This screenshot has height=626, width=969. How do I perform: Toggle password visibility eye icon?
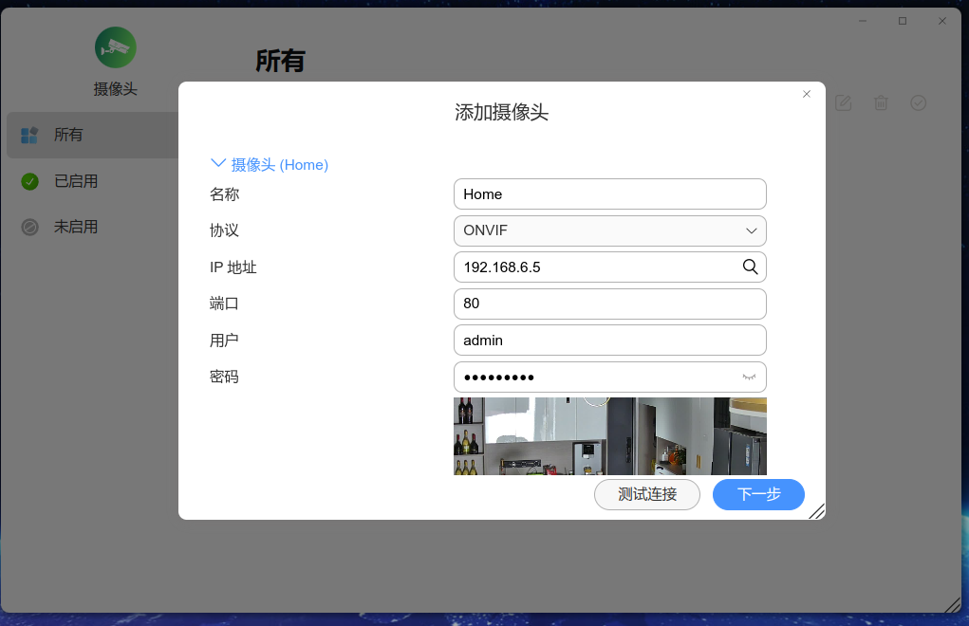pyautogui.click(x=749, y=377)
